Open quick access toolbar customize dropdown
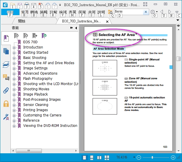Image resolution: width=182 pixels, height=162 pixels. pyautogui.click(x=60, y=5)
